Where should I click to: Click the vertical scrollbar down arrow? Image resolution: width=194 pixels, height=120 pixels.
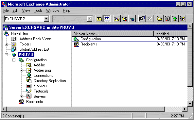190,104
